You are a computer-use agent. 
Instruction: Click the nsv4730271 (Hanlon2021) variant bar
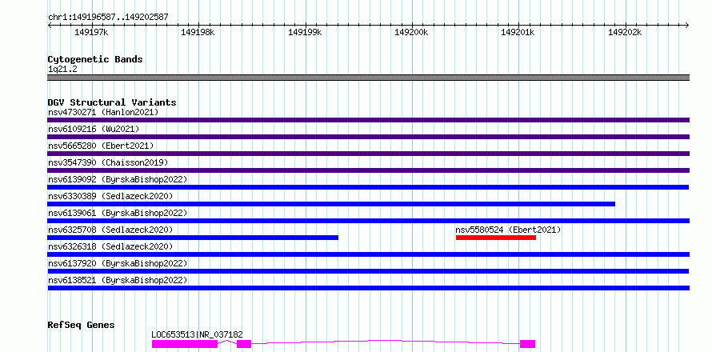(368, 120)
